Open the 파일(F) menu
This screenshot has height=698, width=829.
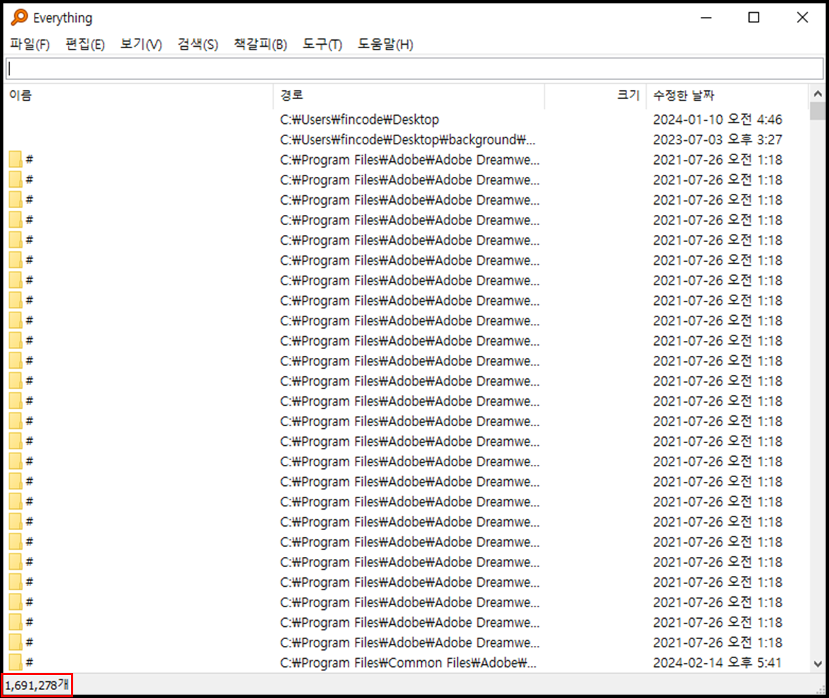point(30,45)
